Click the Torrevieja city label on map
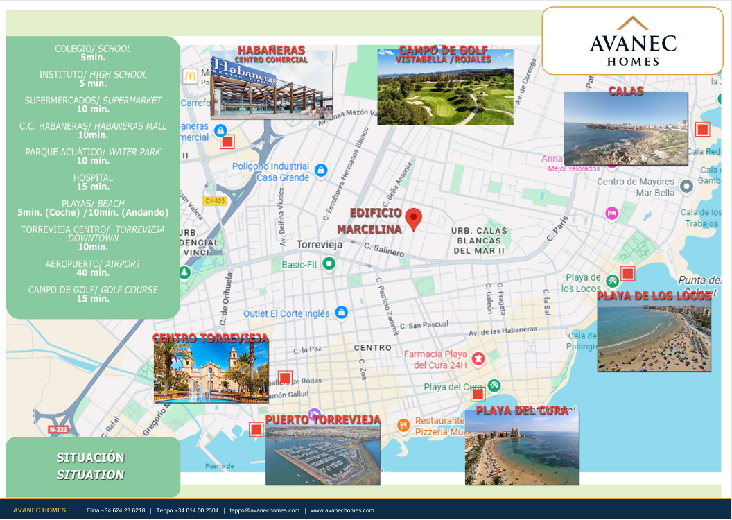The height and width of the screenshot is (520, 732). [x=320, y=244]
